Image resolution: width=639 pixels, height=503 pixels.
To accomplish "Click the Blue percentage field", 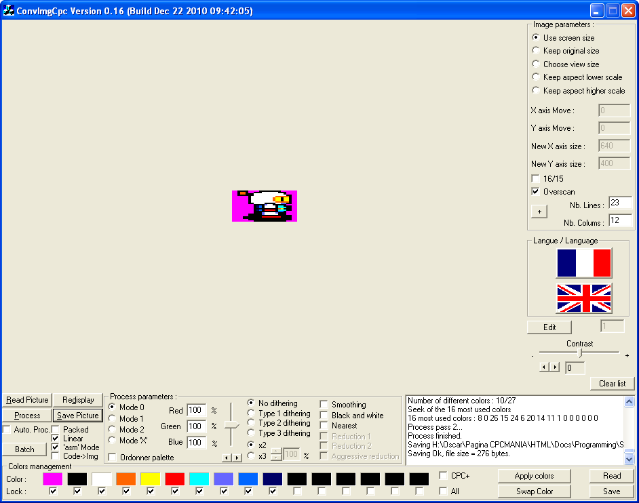I will coord(197,442).
